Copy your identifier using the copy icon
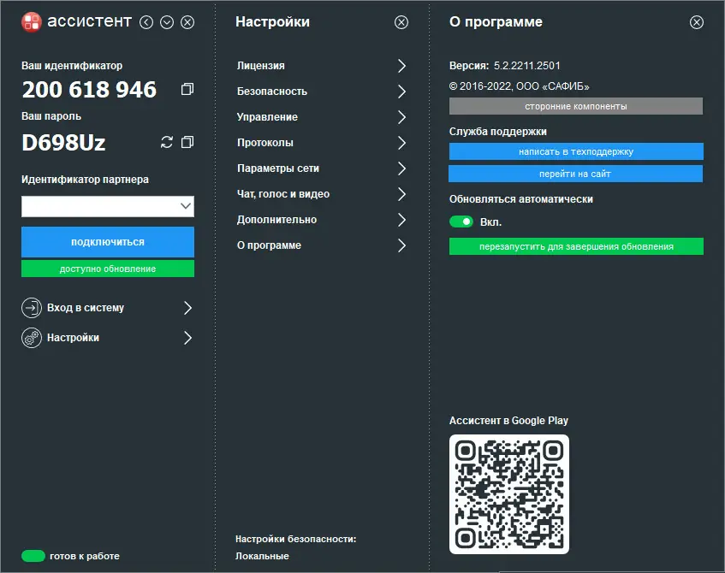Screen dimensions: 725x573 pos(187,88)
